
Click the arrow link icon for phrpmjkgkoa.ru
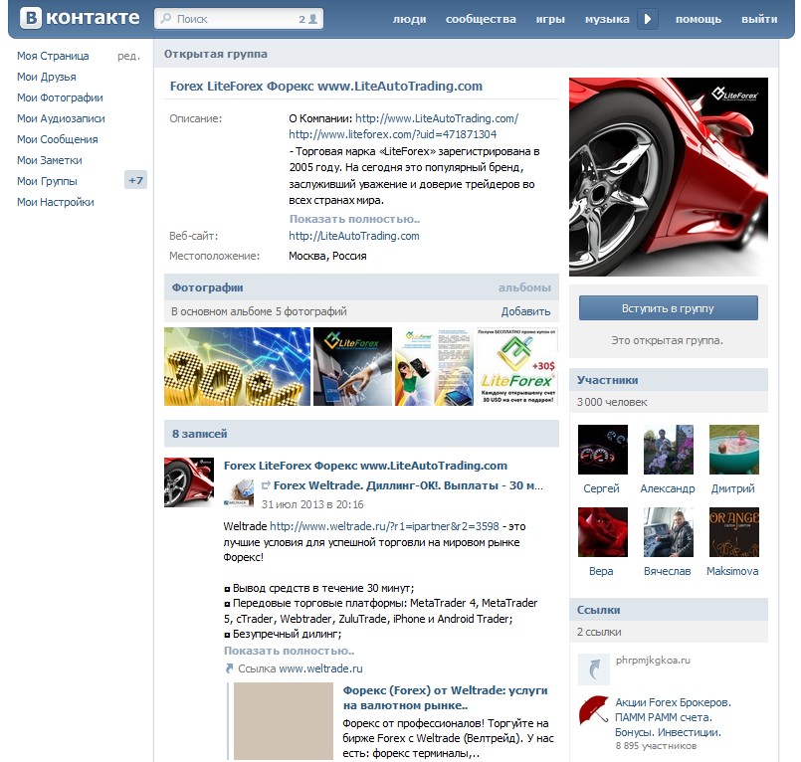pyautogui.click(x=594, y=669)
